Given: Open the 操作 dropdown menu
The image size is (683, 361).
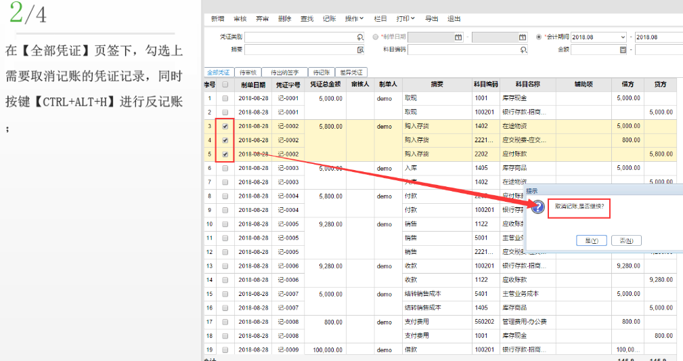Looking at the screenshot, I should (x=354, y=19).
